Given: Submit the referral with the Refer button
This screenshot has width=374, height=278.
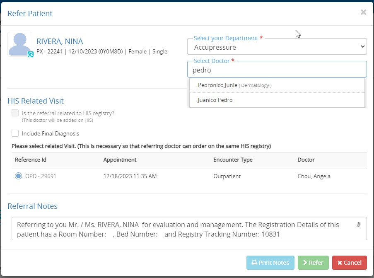Looking at the screenshot, I should pyautogui.click(x=313, y=263).
